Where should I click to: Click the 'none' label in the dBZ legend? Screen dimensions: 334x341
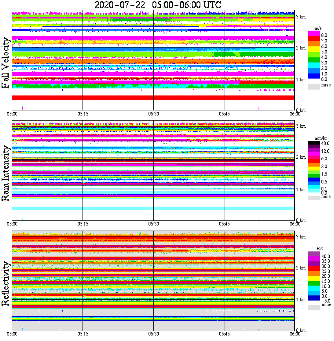326,304
